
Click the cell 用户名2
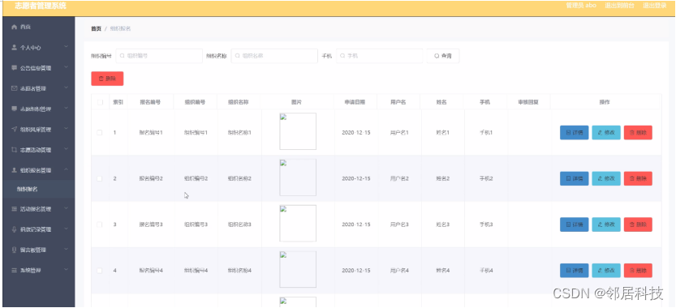click(x=399, y=178)
